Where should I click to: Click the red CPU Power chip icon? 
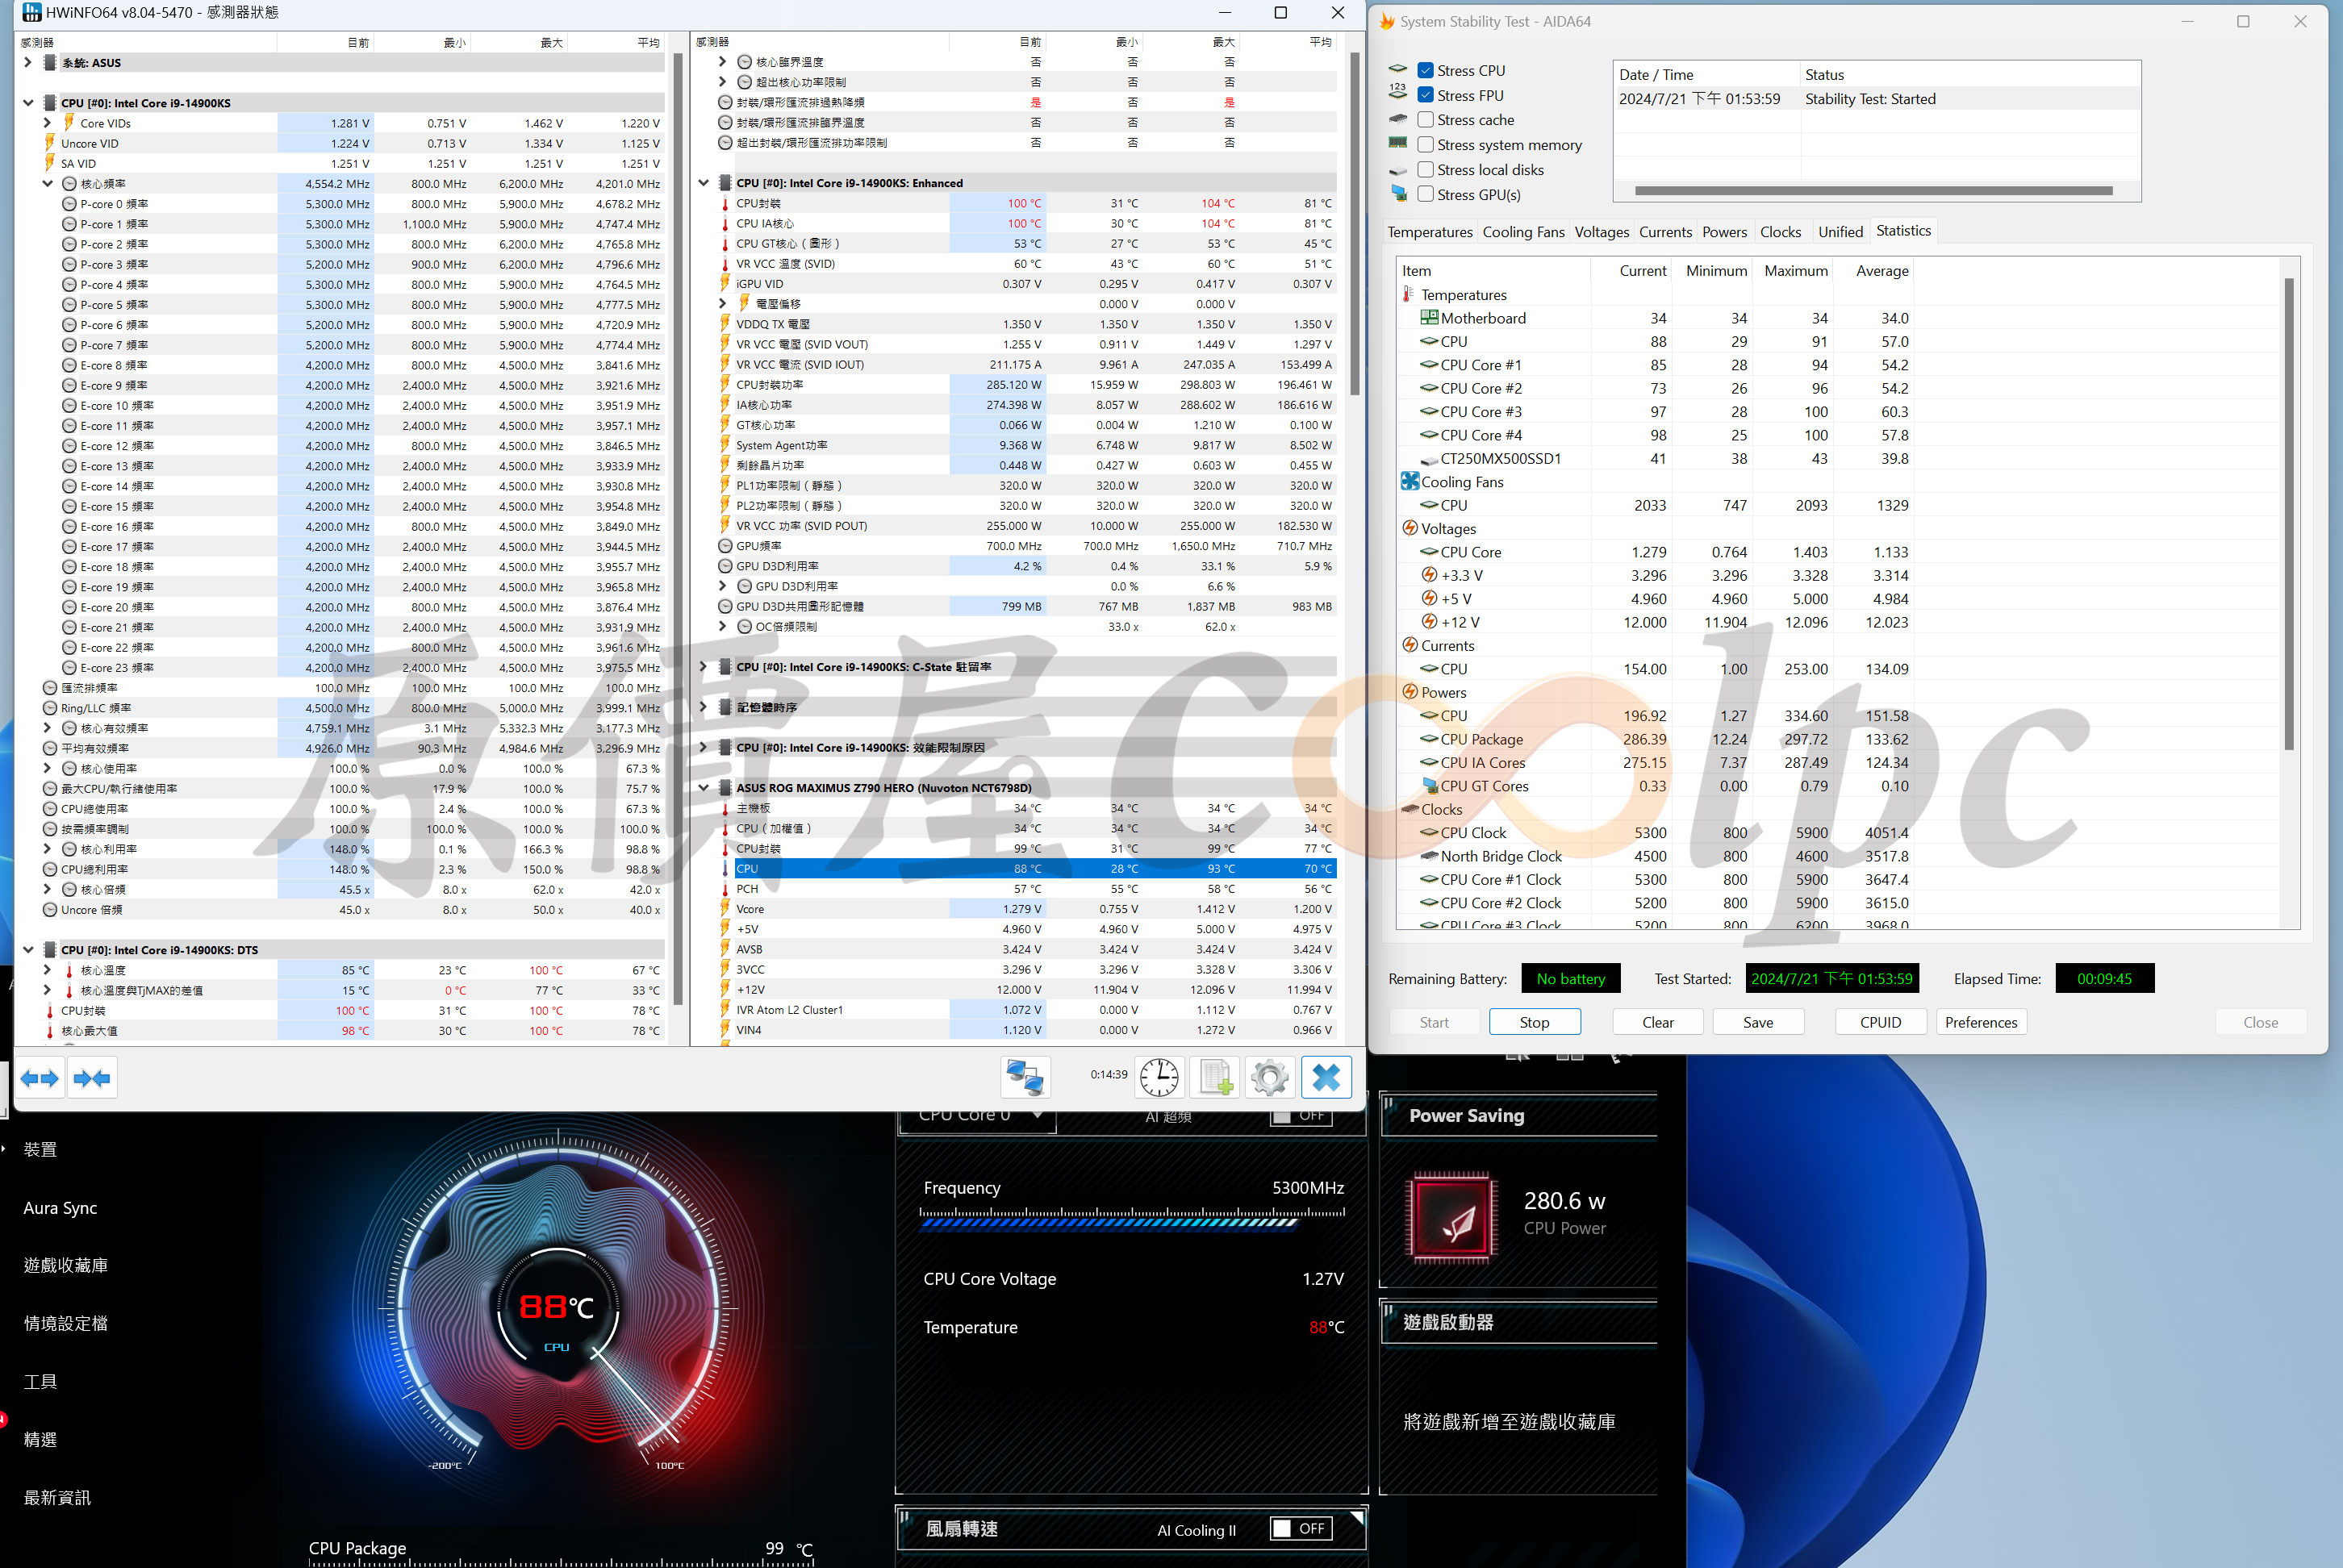1451,1217
